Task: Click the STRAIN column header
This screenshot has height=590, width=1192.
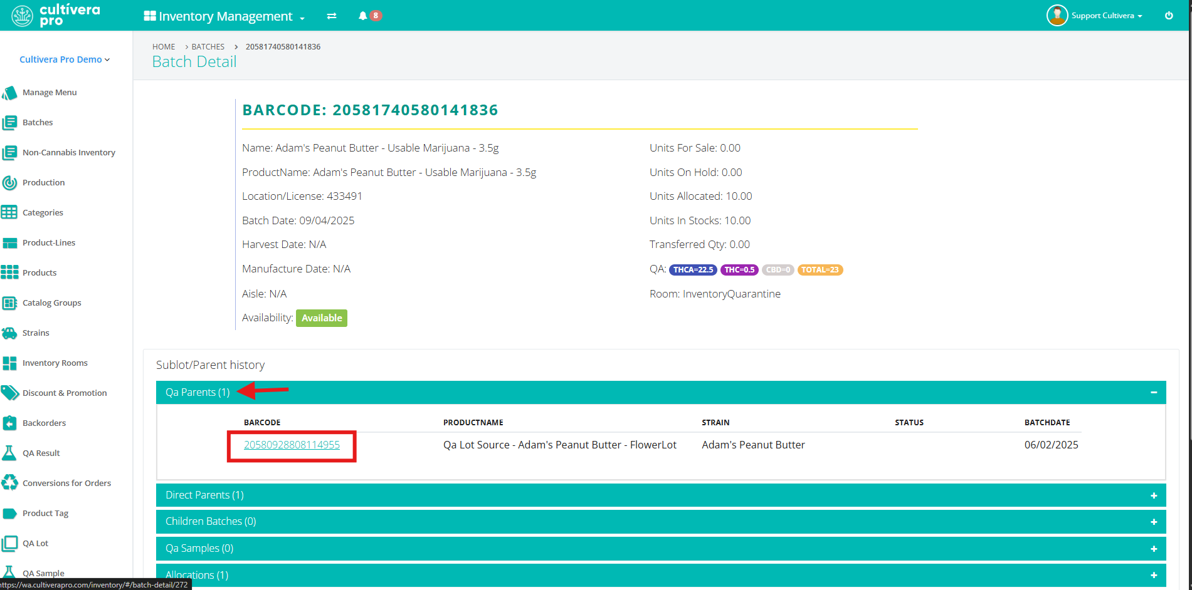Action: 715,423
